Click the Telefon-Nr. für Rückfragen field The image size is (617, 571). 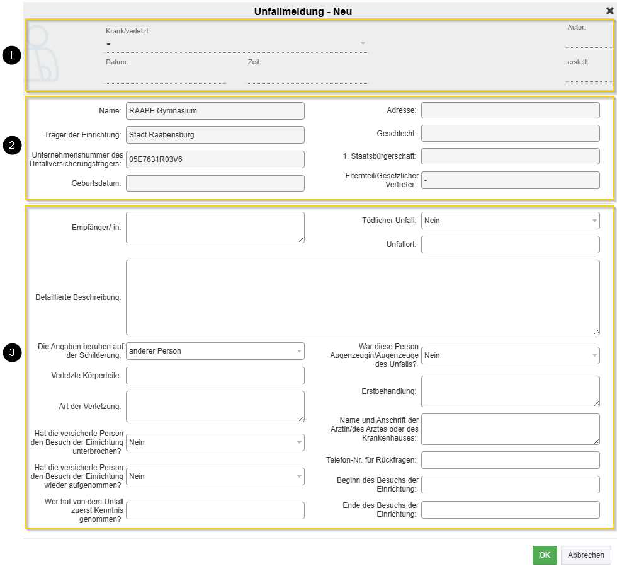510,460
